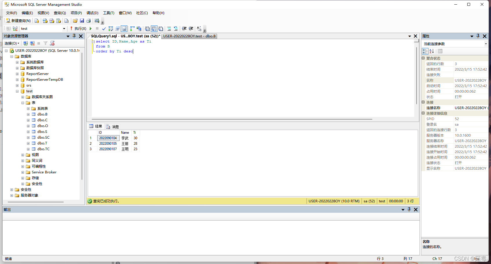Select the ReportServerTempDB database
The image size is (491, 264).
point(45,80)
